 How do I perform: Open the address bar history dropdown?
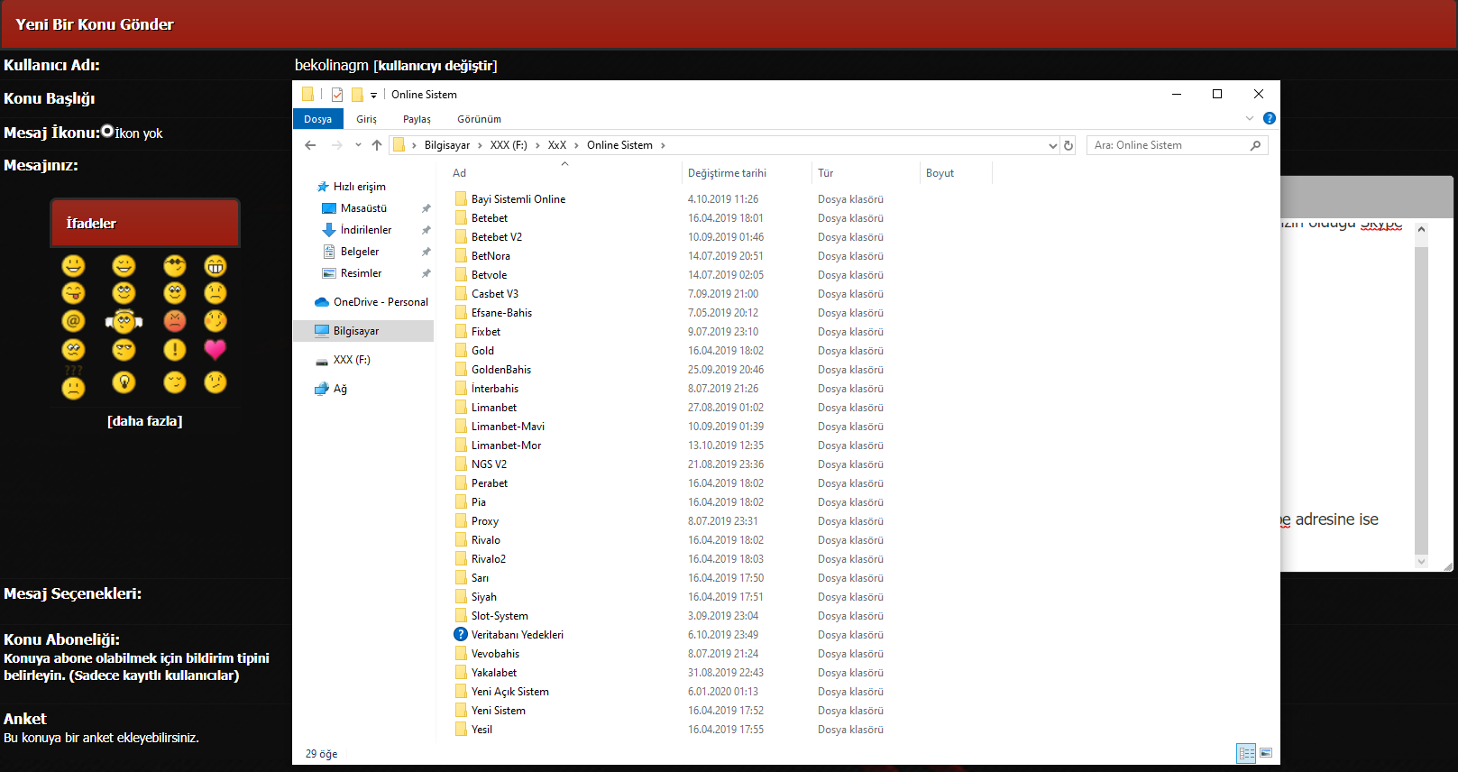tap(1052, 145)
